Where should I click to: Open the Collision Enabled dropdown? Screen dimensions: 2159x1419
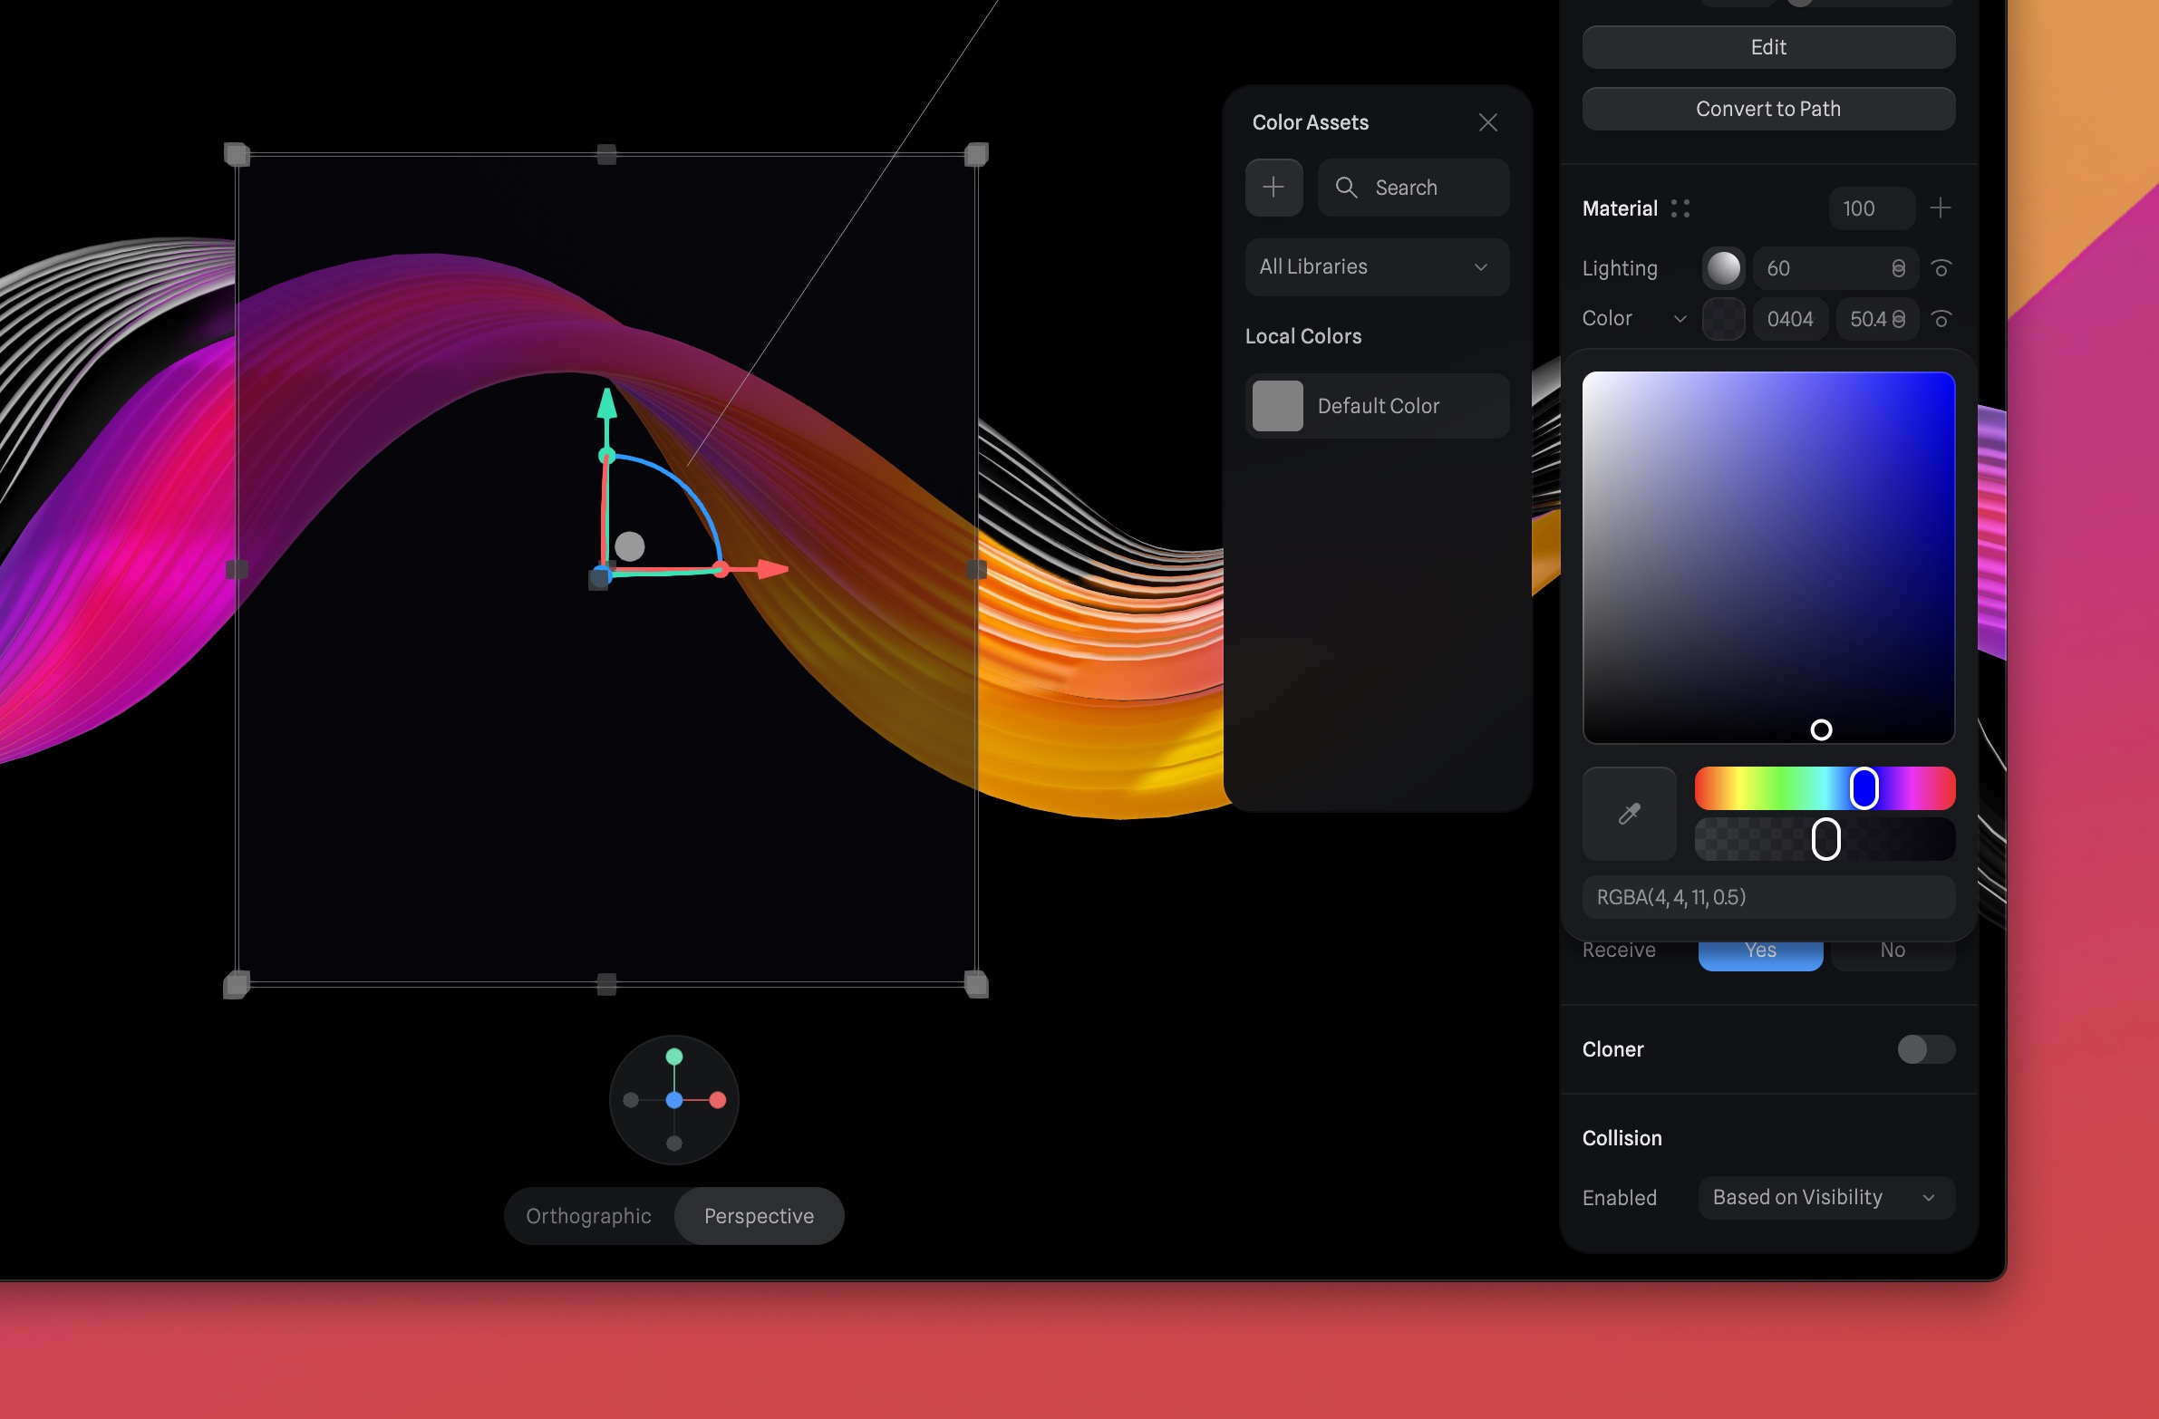(x=1825, y=1197)
